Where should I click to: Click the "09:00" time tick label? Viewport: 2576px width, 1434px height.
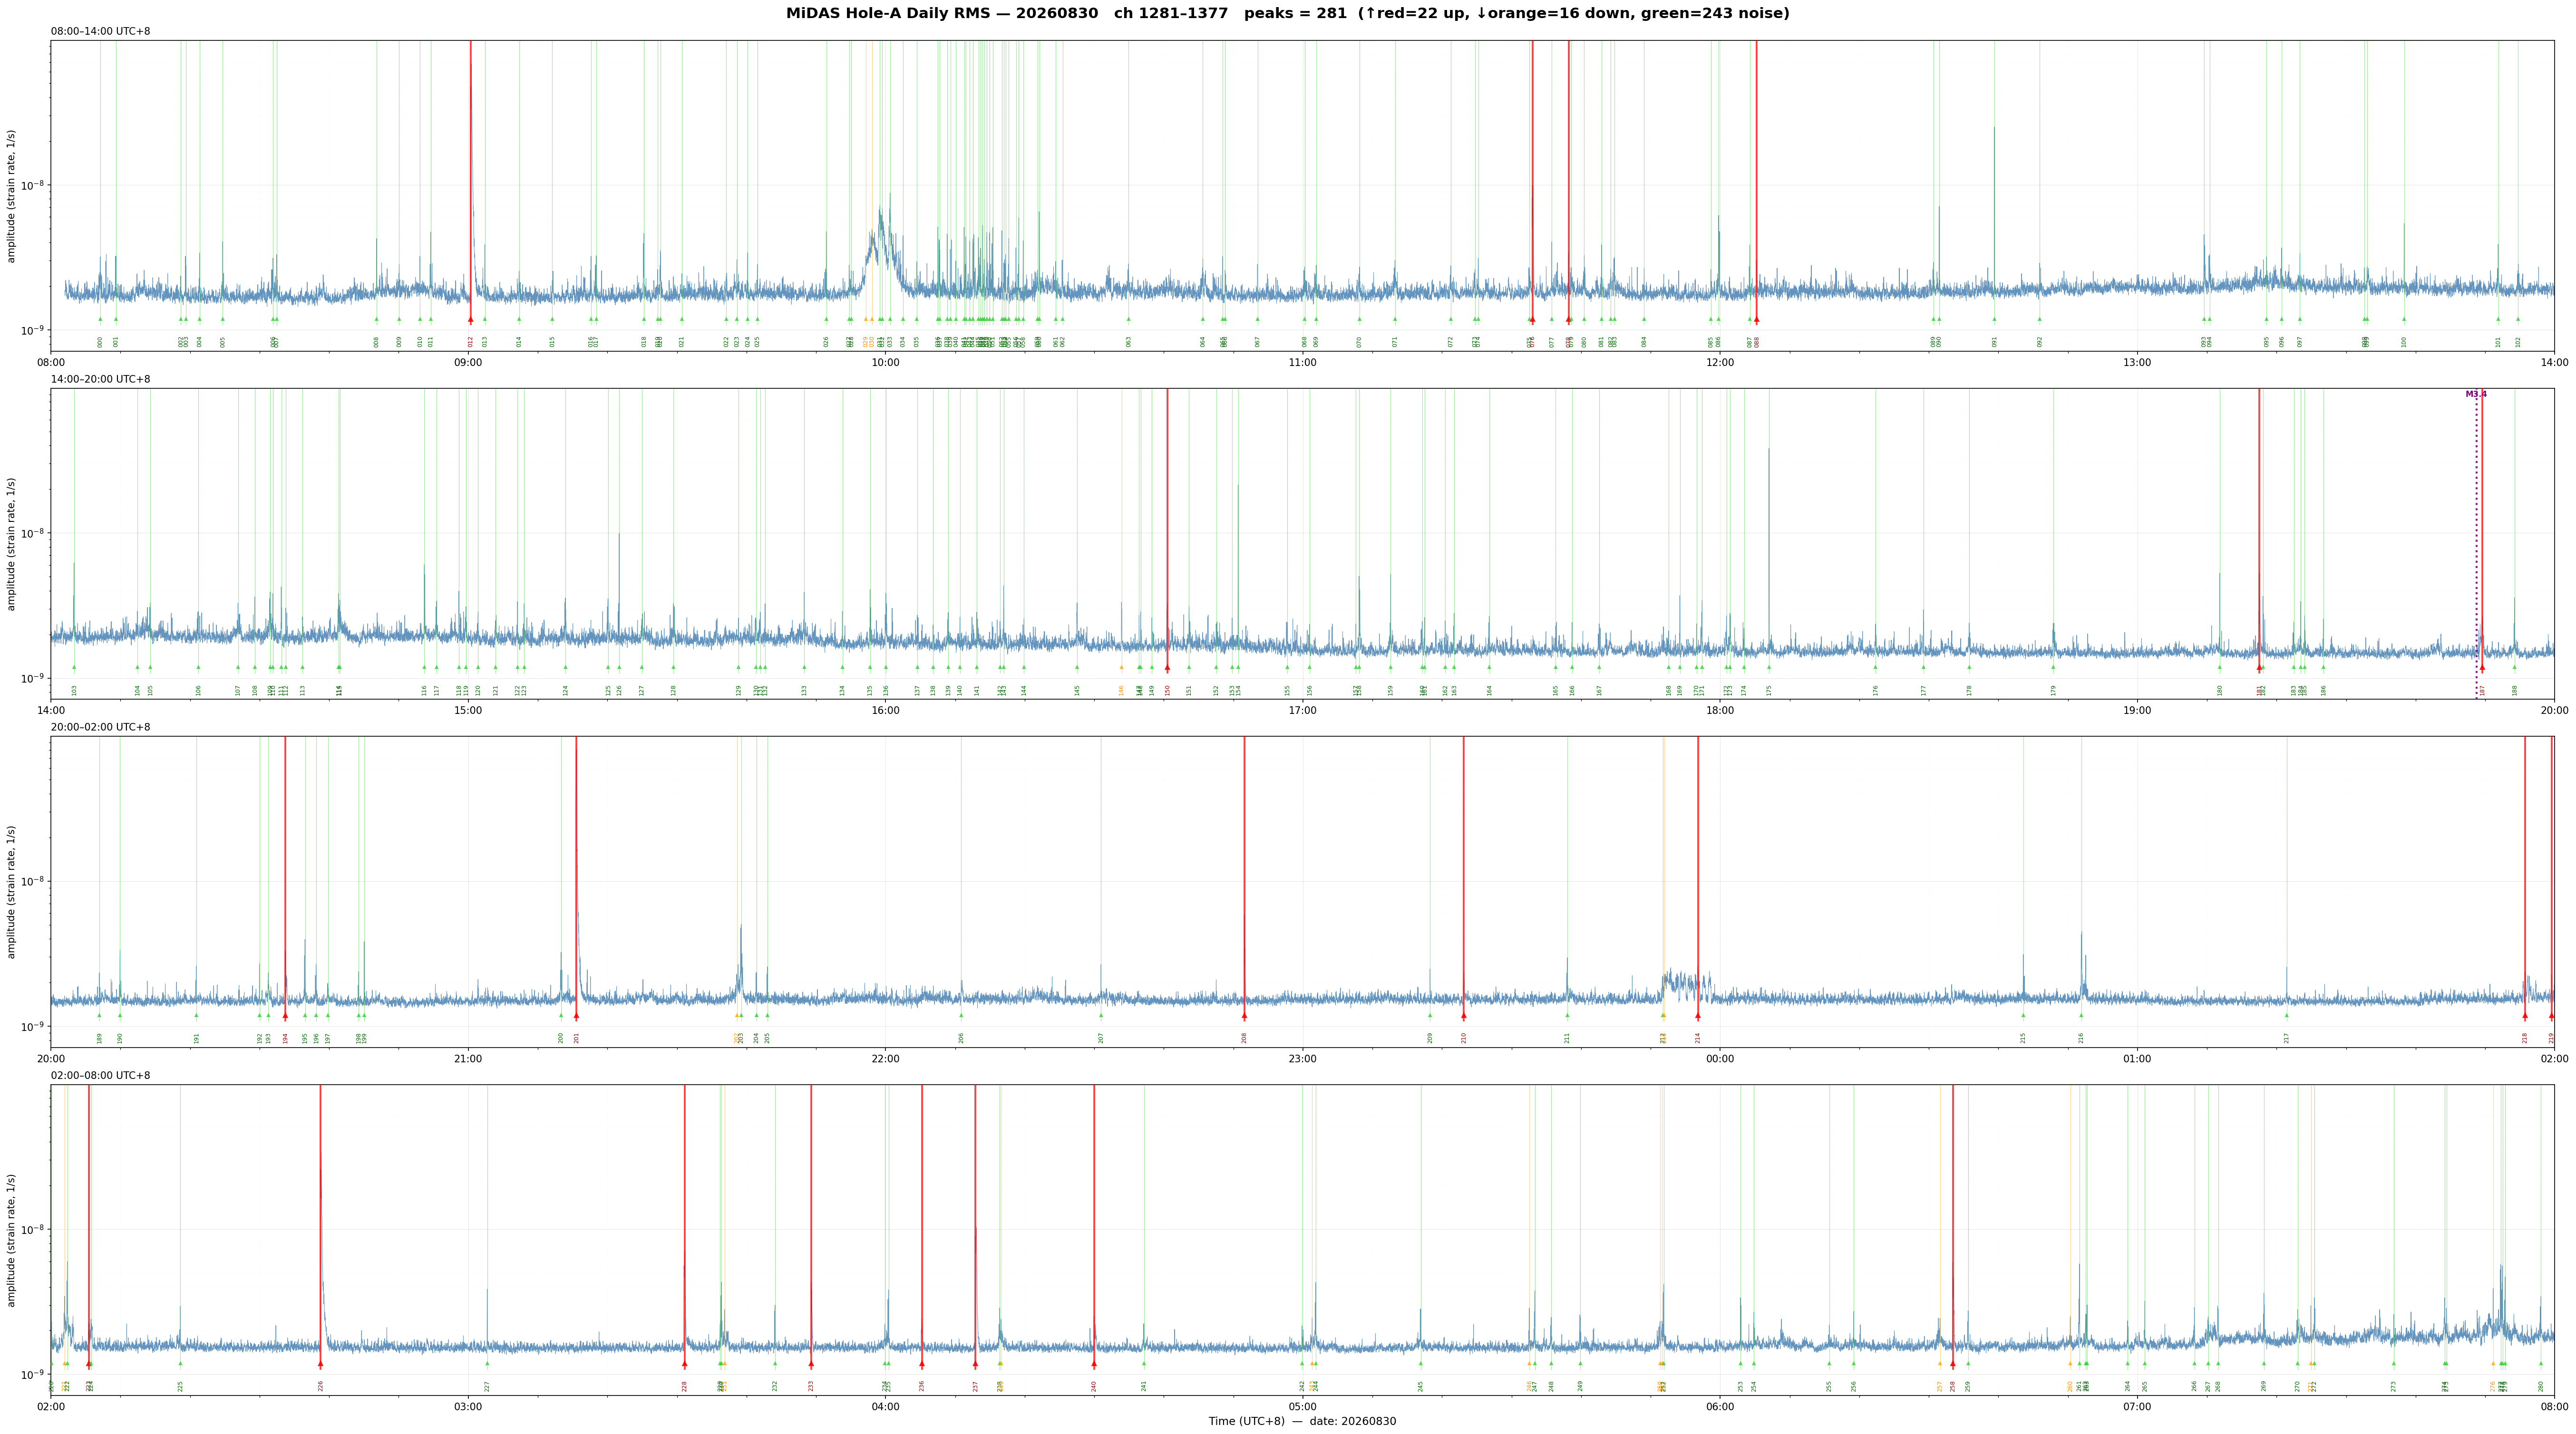tap(468, 362)
